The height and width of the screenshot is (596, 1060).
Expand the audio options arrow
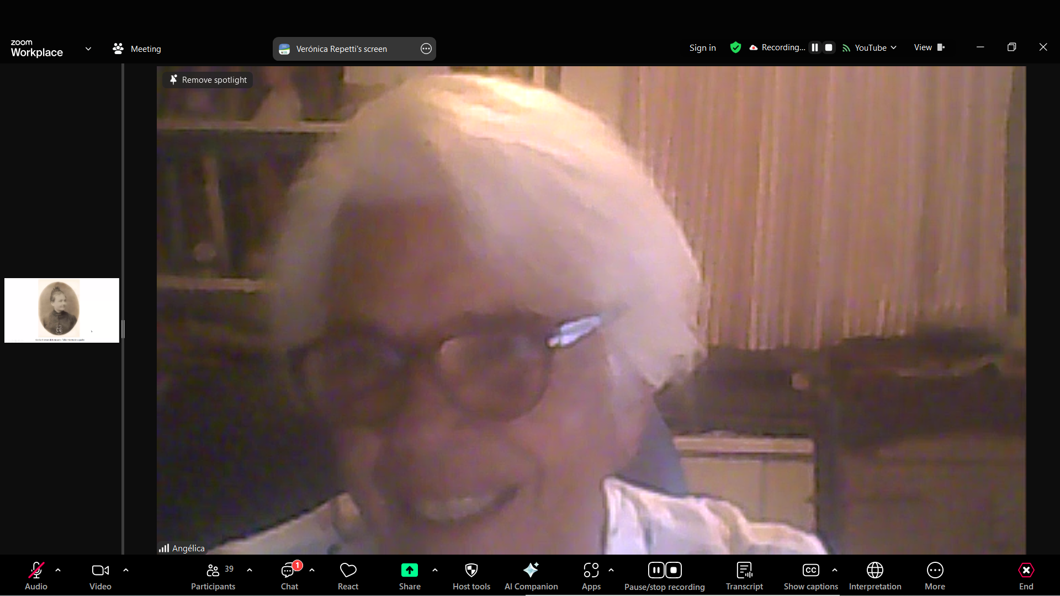tap(58, 570)
